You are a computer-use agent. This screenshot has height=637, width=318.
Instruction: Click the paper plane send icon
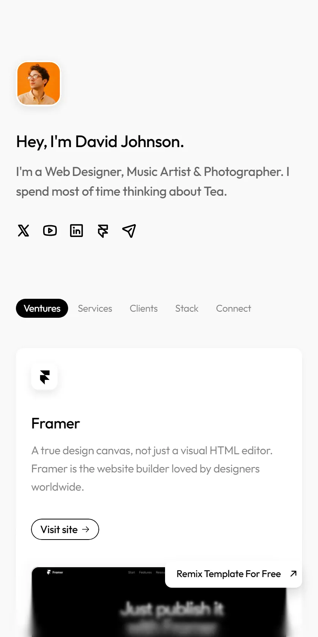click(x=129, y=231)
